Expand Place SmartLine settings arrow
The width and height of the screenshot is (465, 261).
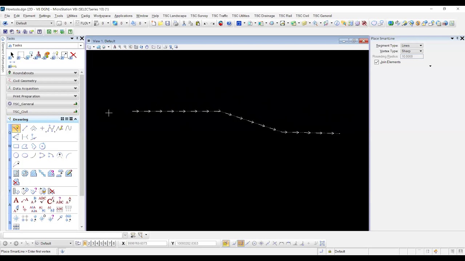430,66
